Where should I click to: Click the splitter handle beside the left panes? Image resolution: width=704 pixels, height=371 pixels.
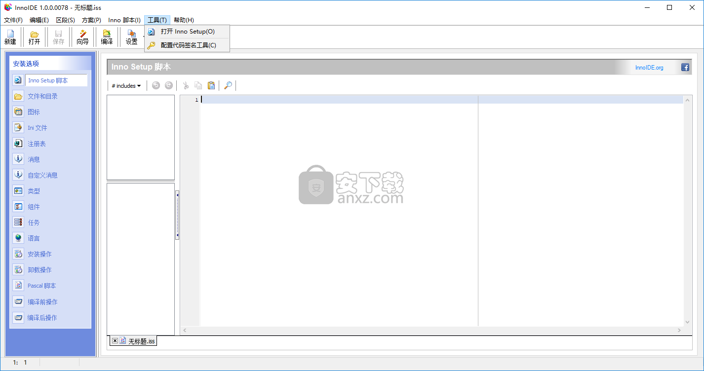(x=177, y=215)
